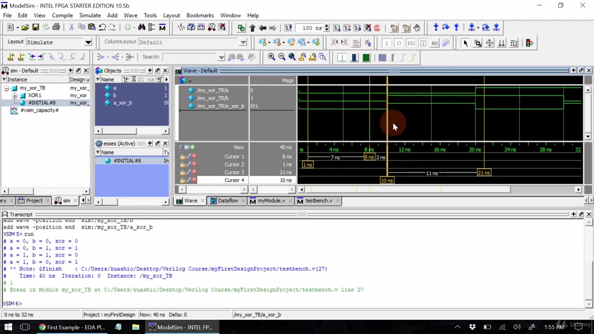Screen dimensions: 594x334
Task: Click the Step Out blue up arrow
Action: [456, 27]
